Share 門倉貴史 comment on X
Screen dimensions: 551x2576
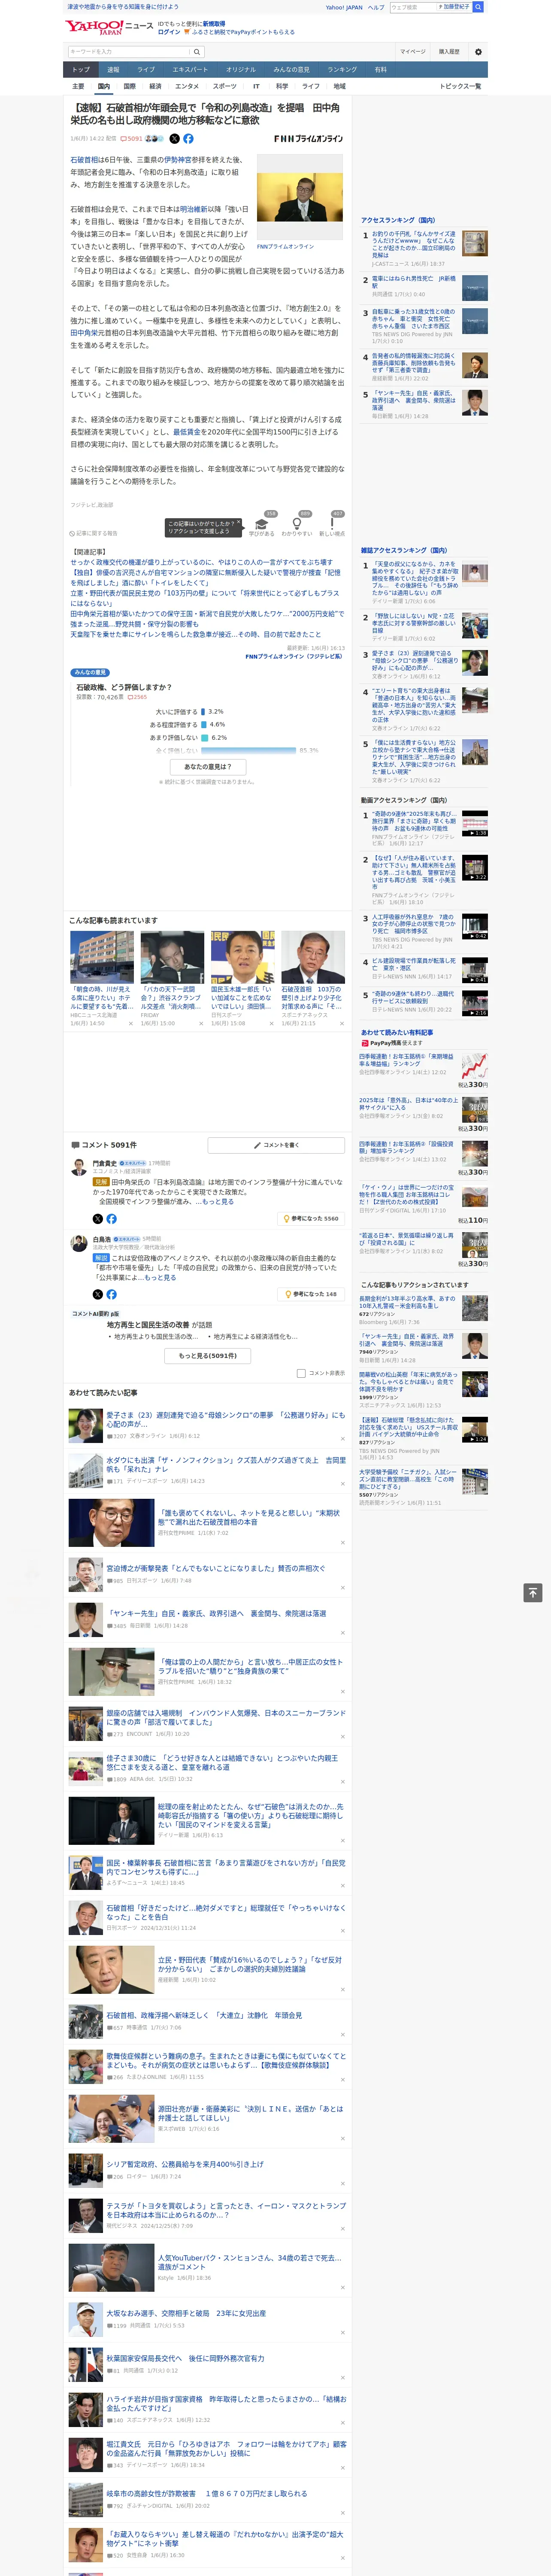98,1219
